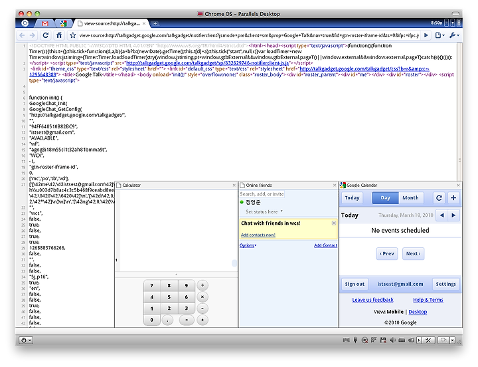Viewport: 478px width, 367px height.
Task: Click the ‹ Prev button in Calendar
Action: [x=387, y=253]
